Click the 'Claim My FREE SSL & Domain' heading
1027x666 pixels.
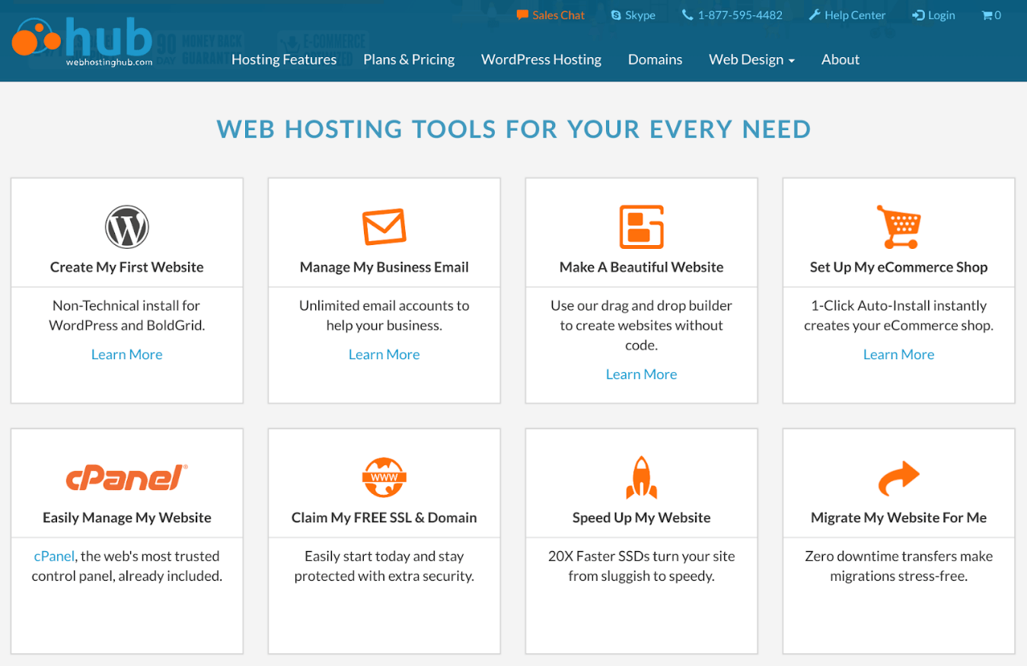pyautogui.click(x=384, y=518)
